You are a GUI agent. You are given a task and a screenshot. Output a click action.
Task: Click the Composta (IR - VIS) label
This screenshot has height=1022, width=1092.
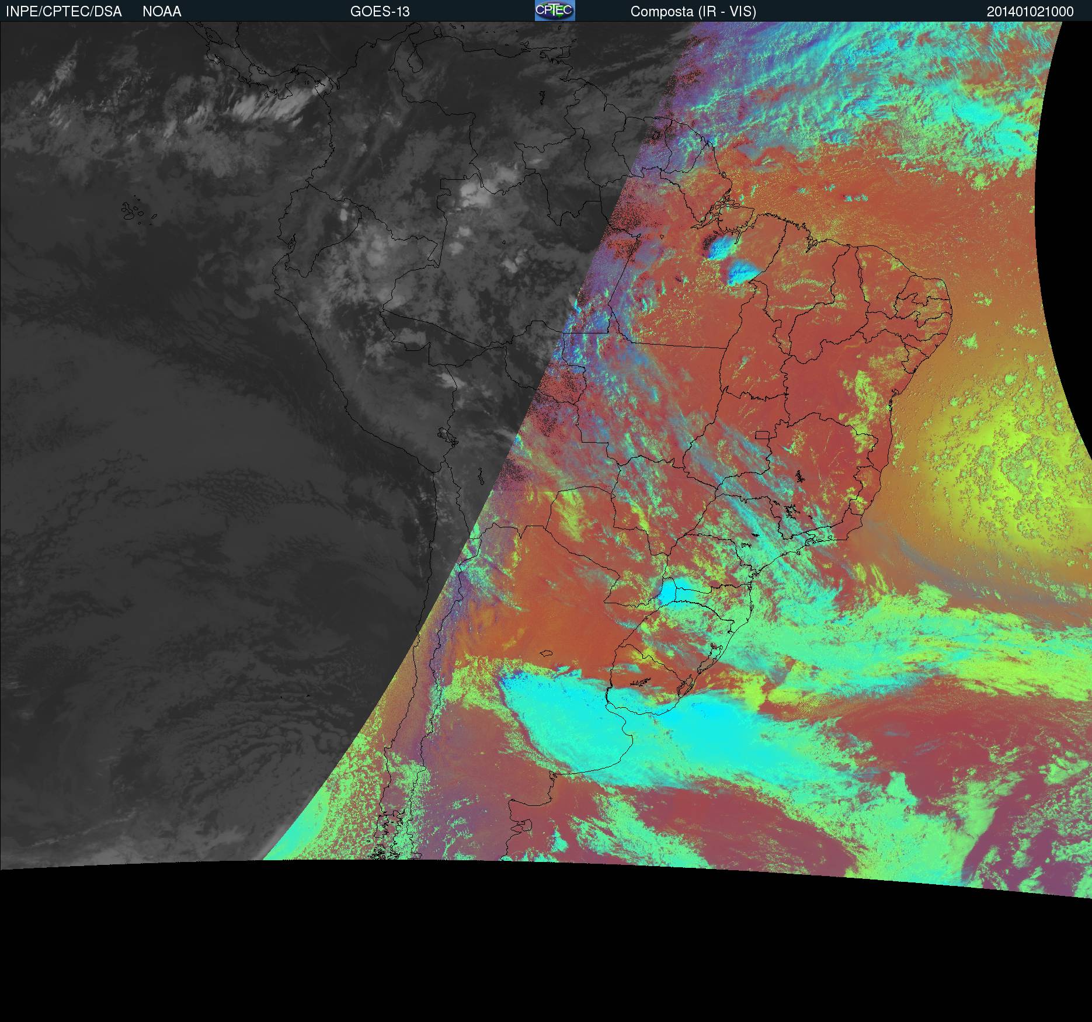pyautogui.click(x=693, y=12)
